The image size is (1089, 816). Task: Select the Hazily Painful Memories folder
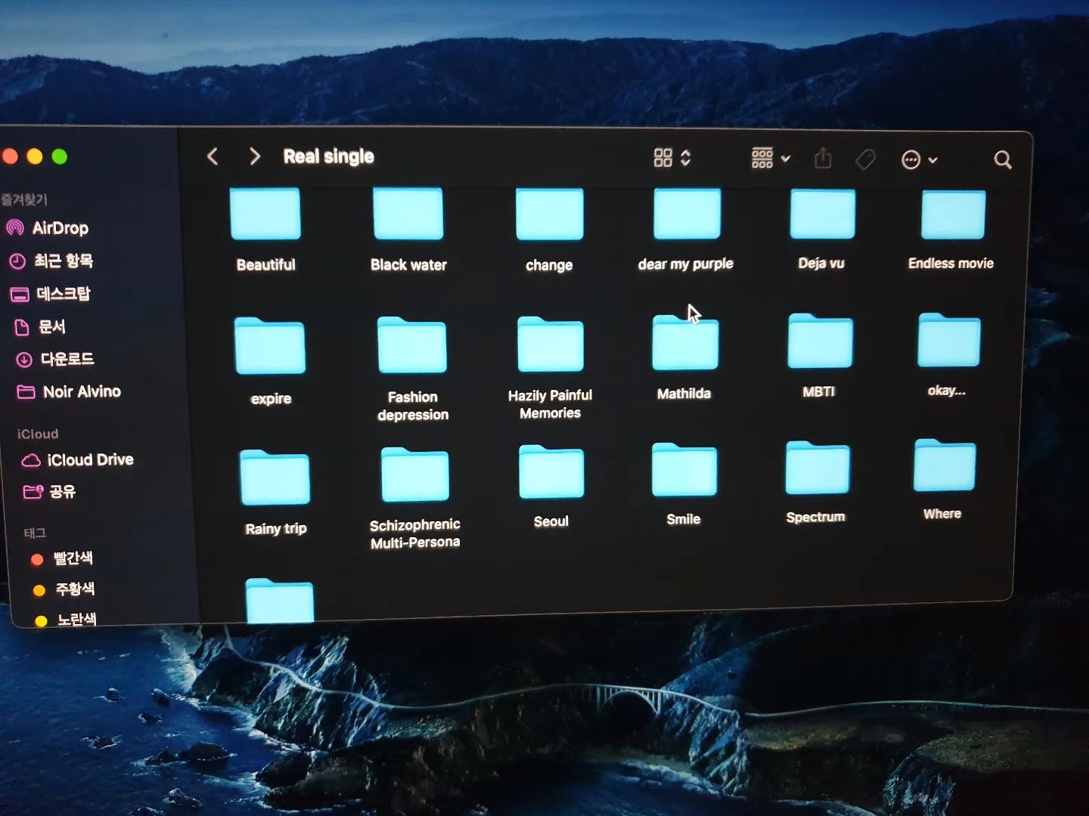point(550,368)
